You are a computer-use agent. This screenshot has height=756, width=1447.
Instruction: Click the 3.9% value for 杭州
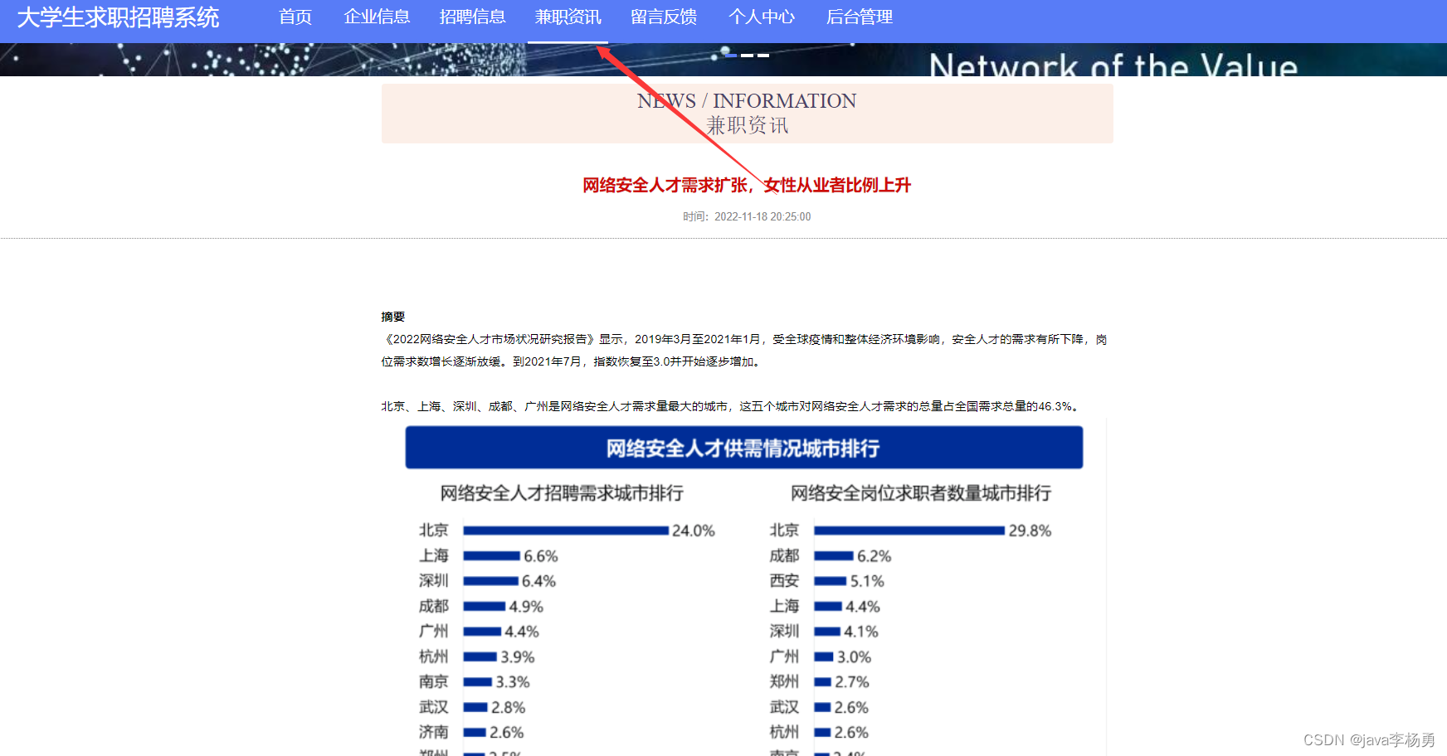518,657
